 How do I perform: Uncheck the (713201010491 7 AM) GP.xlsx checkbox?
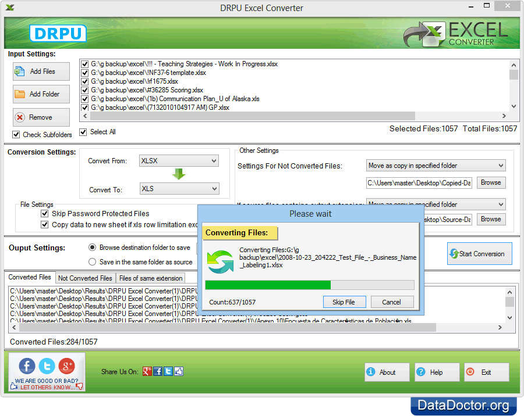(85, 107)
